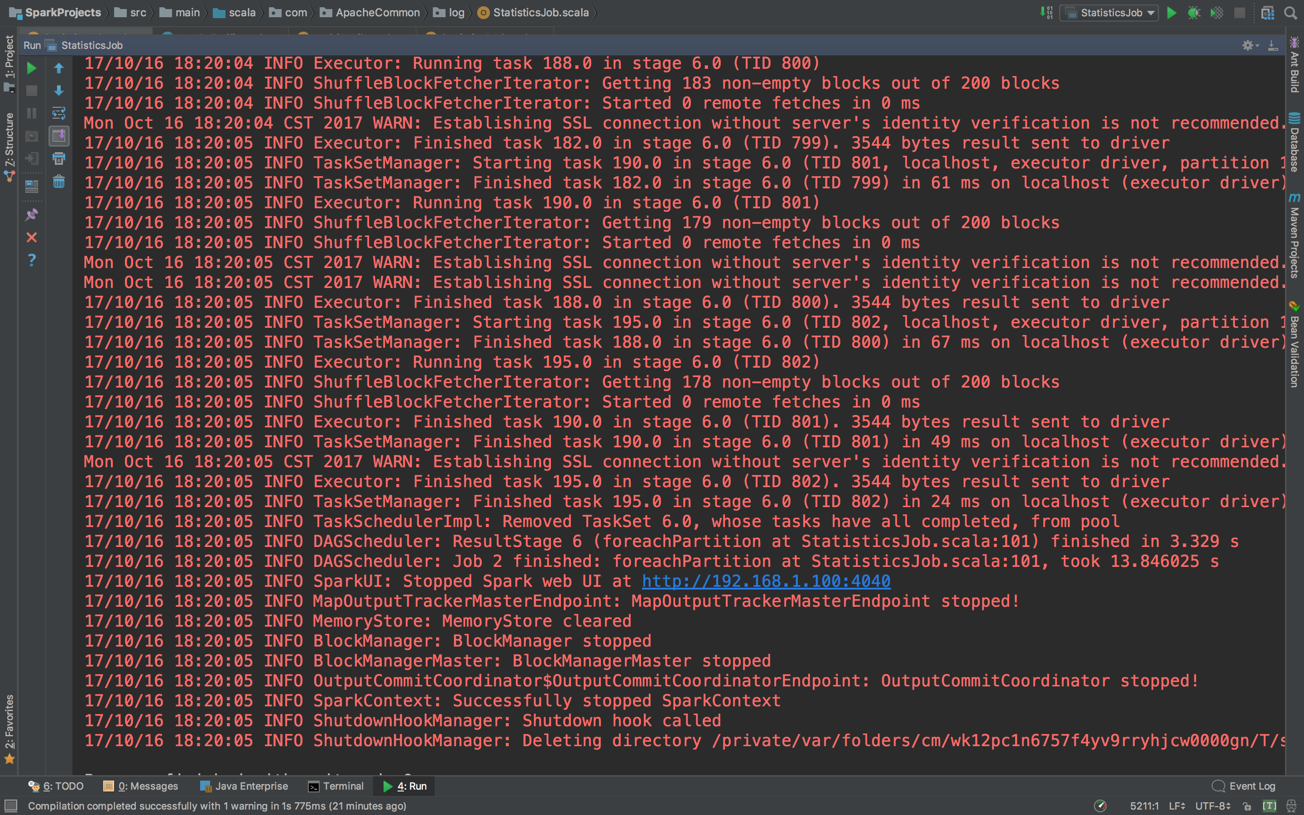Click the Debug bug icon in toolbar
This screenshot has width=1304, height=815.
click(1194, 13)
